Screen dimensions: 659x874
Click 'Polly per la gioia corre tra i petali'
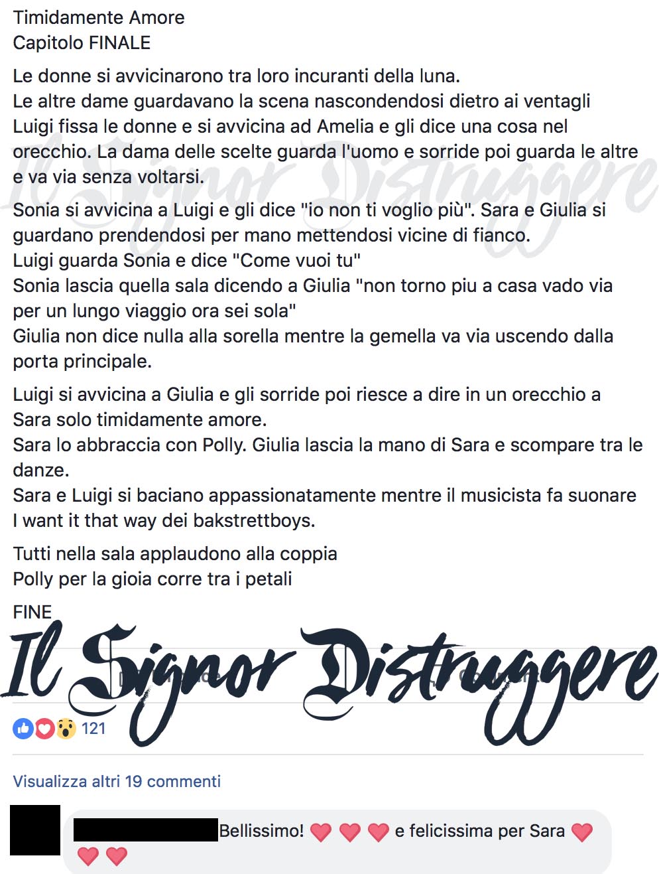[152, 579]
